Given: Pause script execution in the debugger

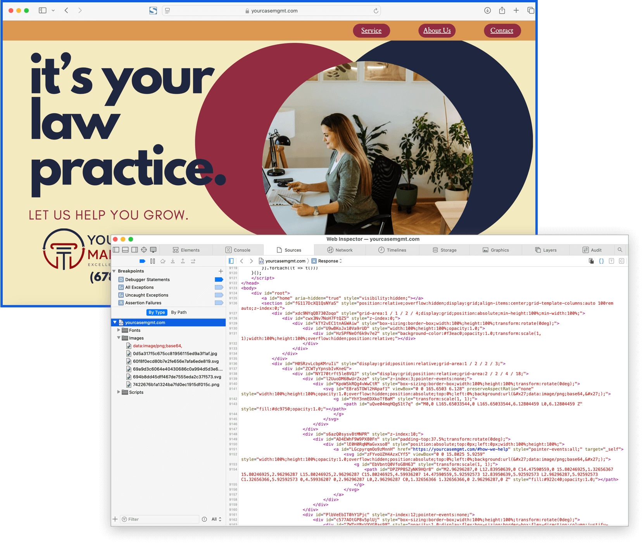Looking at the screenshot, I should coord(153,261).
